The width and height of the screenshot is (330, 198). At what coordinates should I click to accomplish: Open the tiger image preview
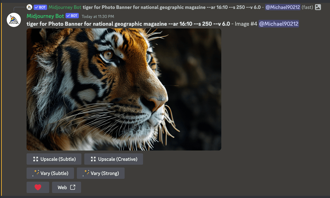point(124,89)
